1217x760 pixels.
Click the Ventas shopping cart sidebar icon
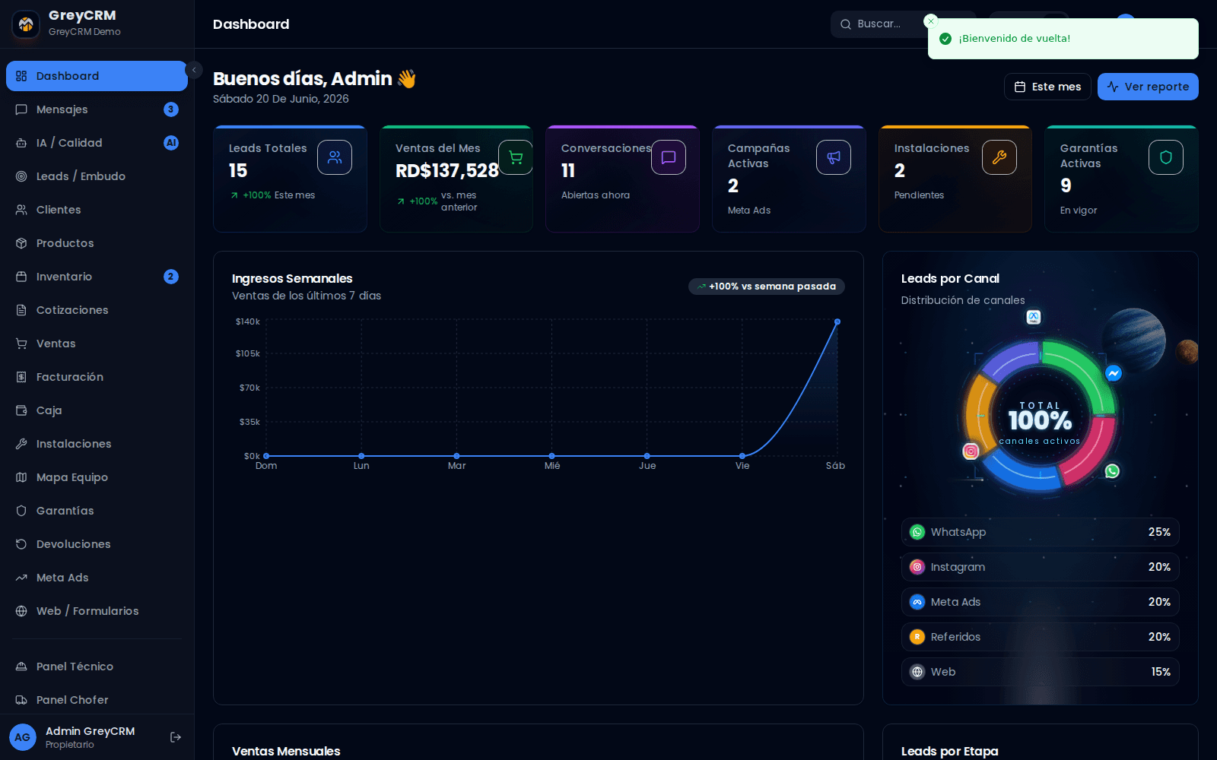coord(21,344)
